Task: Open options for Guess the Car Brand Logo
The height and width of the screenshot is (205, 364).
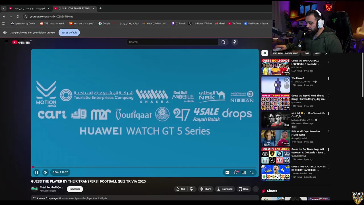Action: pos(328,150)
